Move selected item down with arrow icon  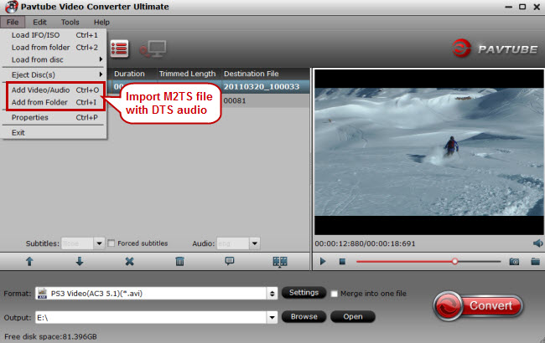pos(80,262)
